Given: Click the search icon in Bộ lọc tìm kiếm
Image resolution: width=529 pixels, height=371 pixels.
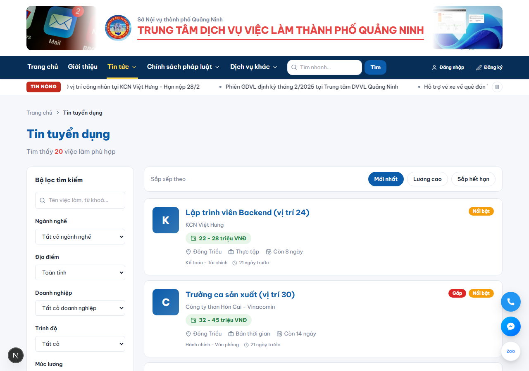Looking at the screenshot, I should coord(42,200).
